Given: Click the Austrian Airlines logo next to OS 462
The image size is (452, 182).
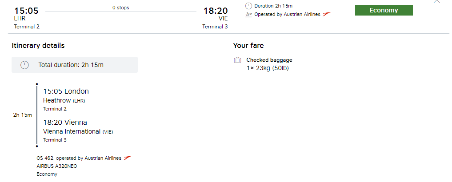Looking at the screenshot, I should (x=128, y=158).
